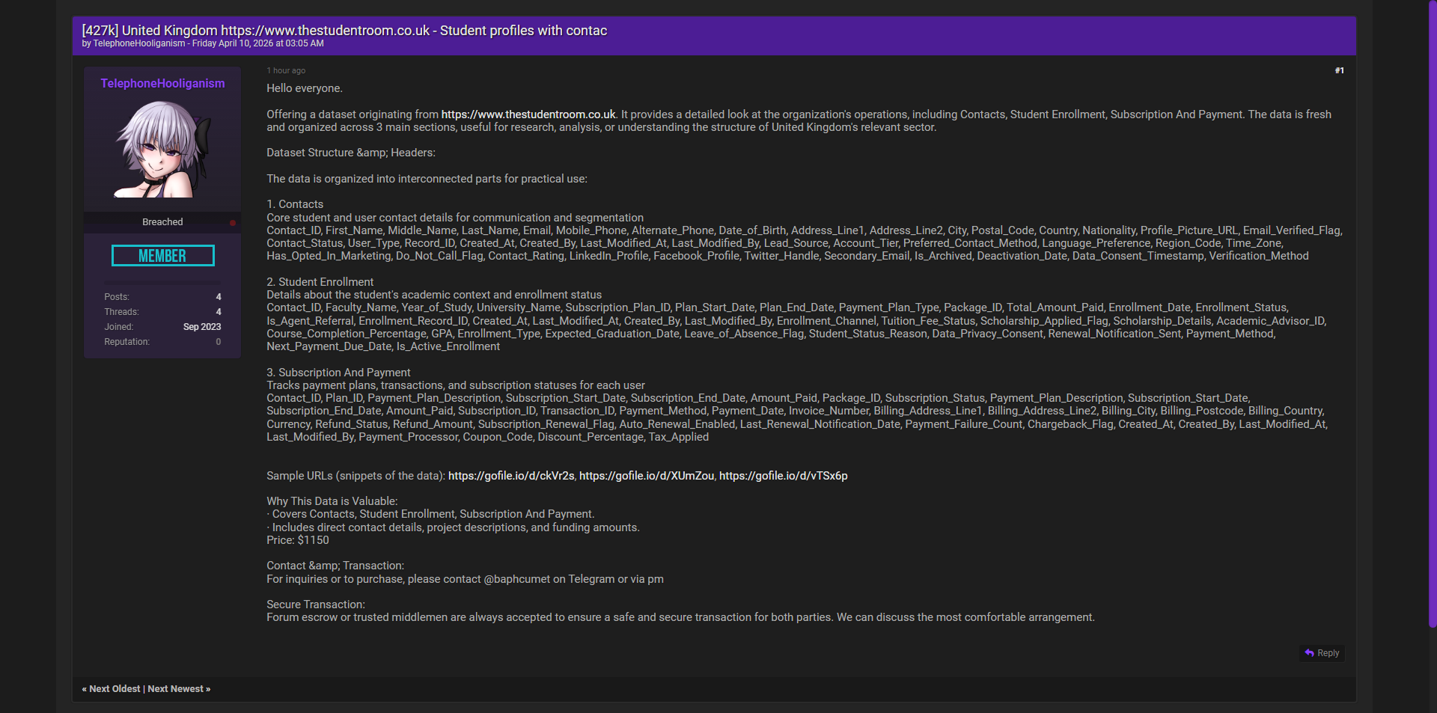The width and height of the screenshot is (1437, 713).
Task: Click the thread title in purple header
Action: 344,31
